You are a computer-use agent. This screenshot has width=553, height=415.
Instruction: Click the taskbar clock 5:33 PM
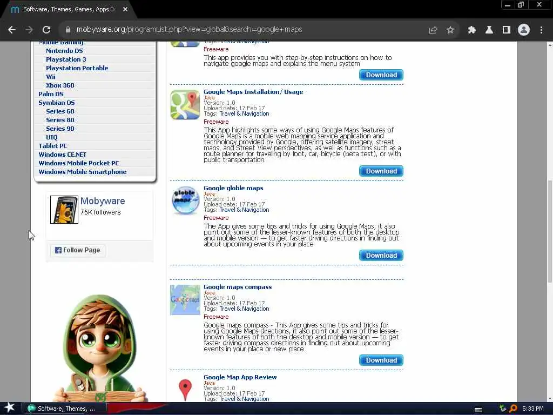533,409
